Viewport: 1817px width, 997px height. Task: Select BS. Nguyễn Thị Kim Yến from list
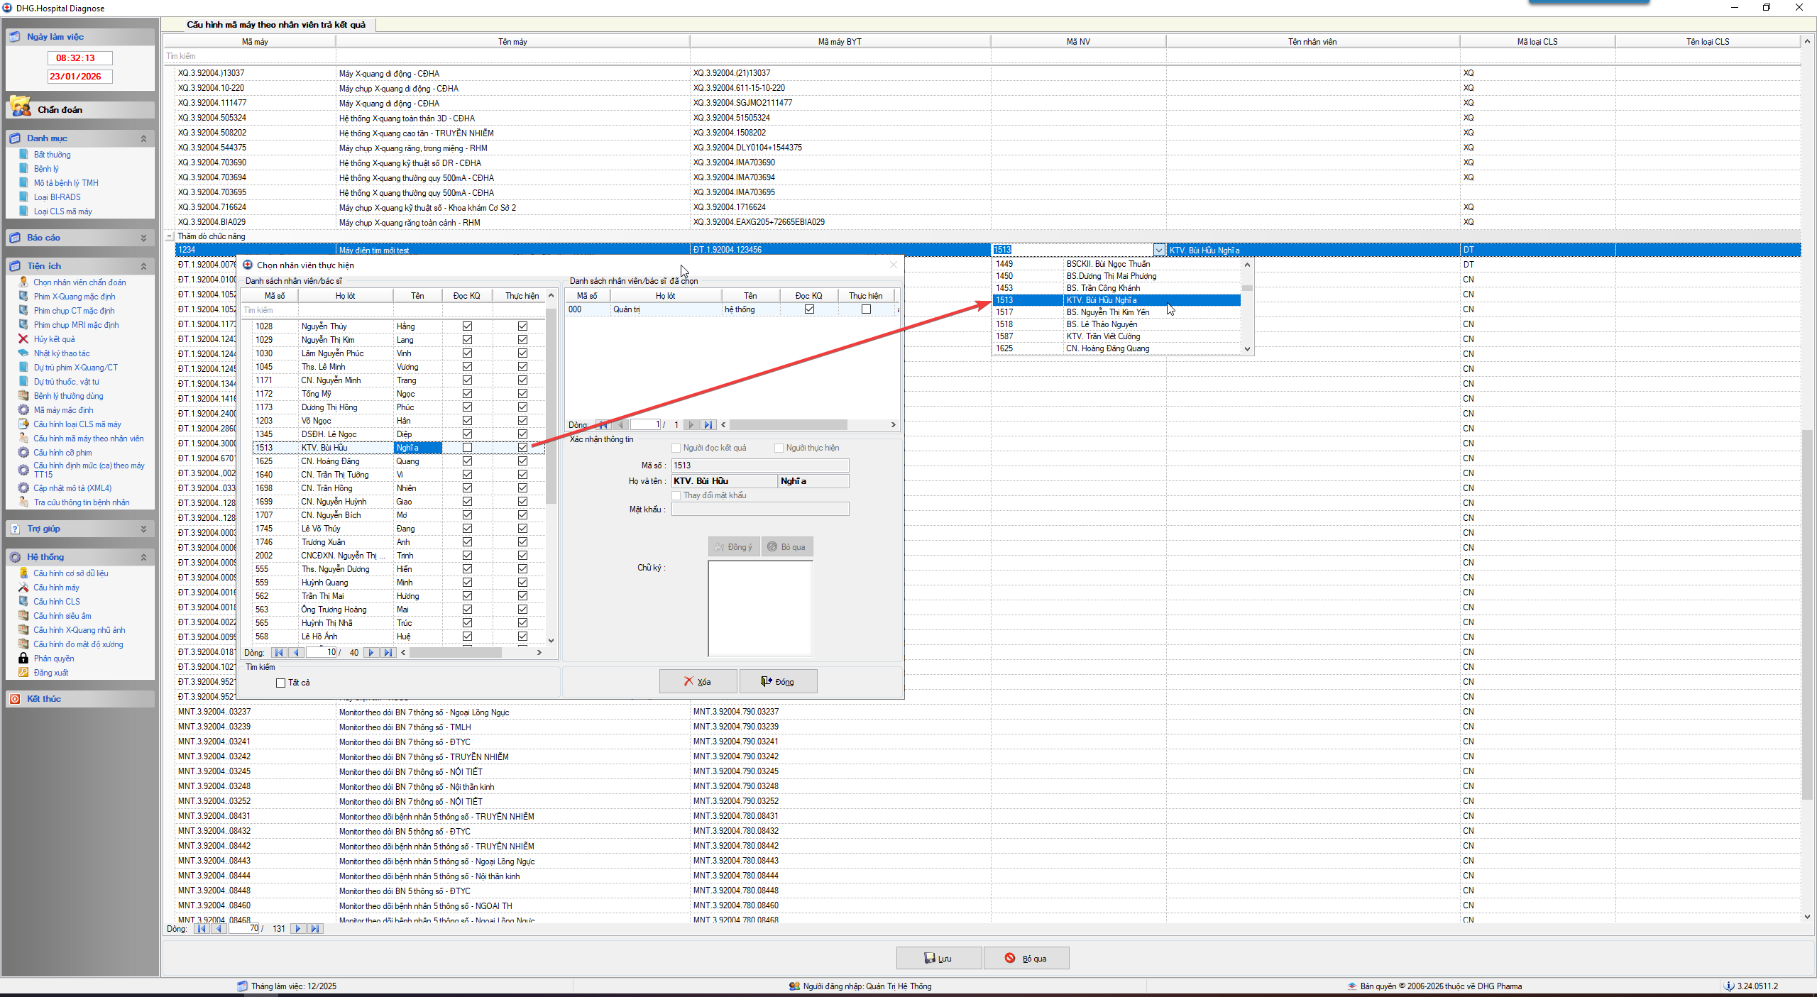pyautogui.click(x=1107, y=312)
